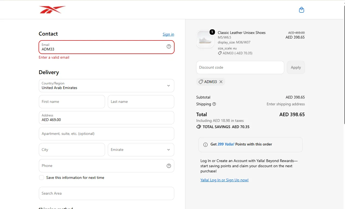Image resolution: width=345 pixels, height=209 pixels.
Task: Click Yalla! Log In or Sign Up now
Action: click(224, 180)
